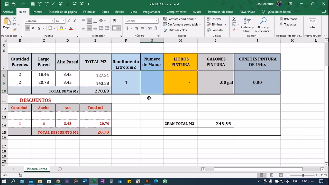Open the Fórmulas ribbon tab
The image size is (329, 185).
[x=89, y=12]
